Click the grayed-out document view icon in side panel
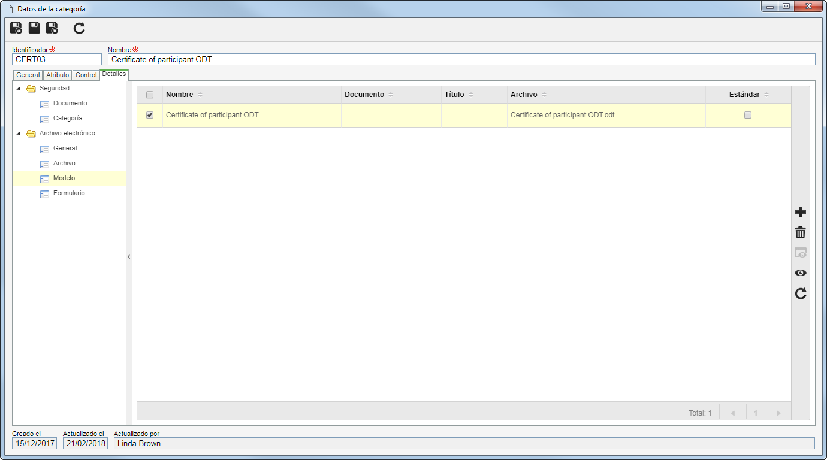 pyautogui.click(x=801, y=253)
